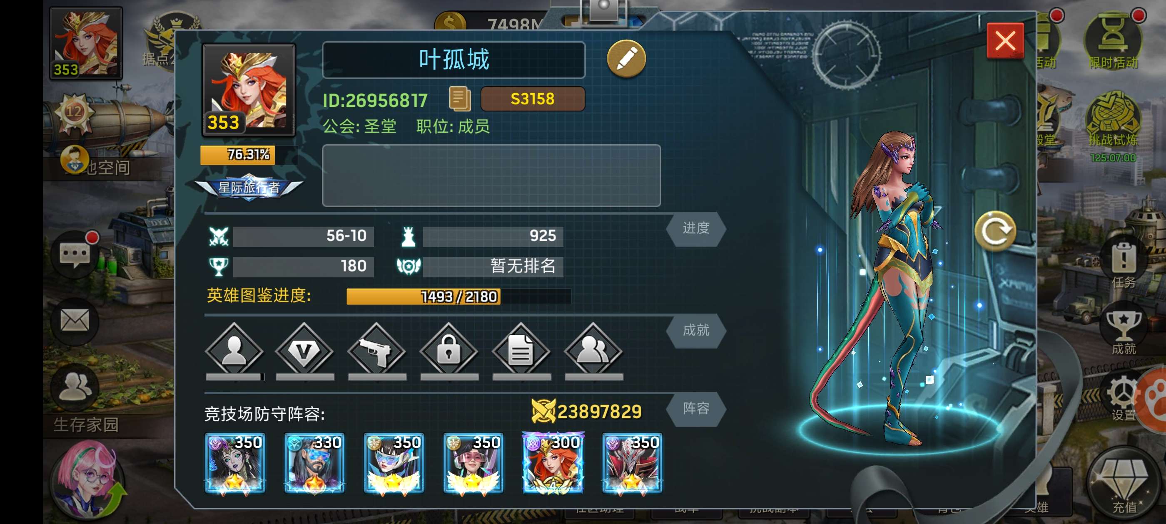Select the document achievement badge
Screen dimensions: 1166x524
(521, 351)
